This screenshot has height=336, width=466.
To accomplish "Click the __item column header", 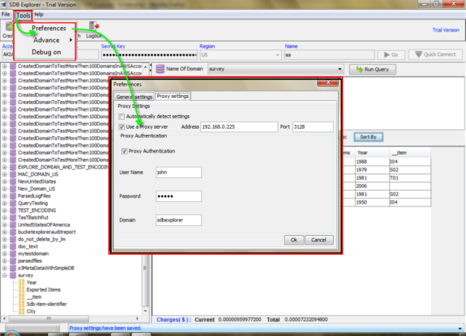I will pos(410,153).
